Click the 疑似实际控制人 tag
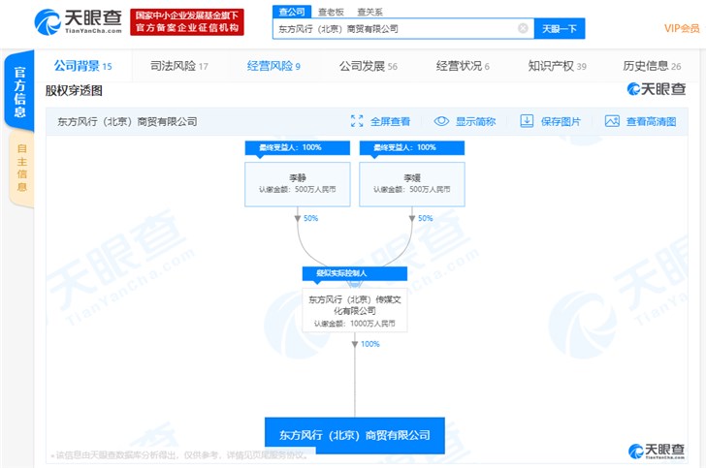 pyautogui.click(x=355, y=273)
